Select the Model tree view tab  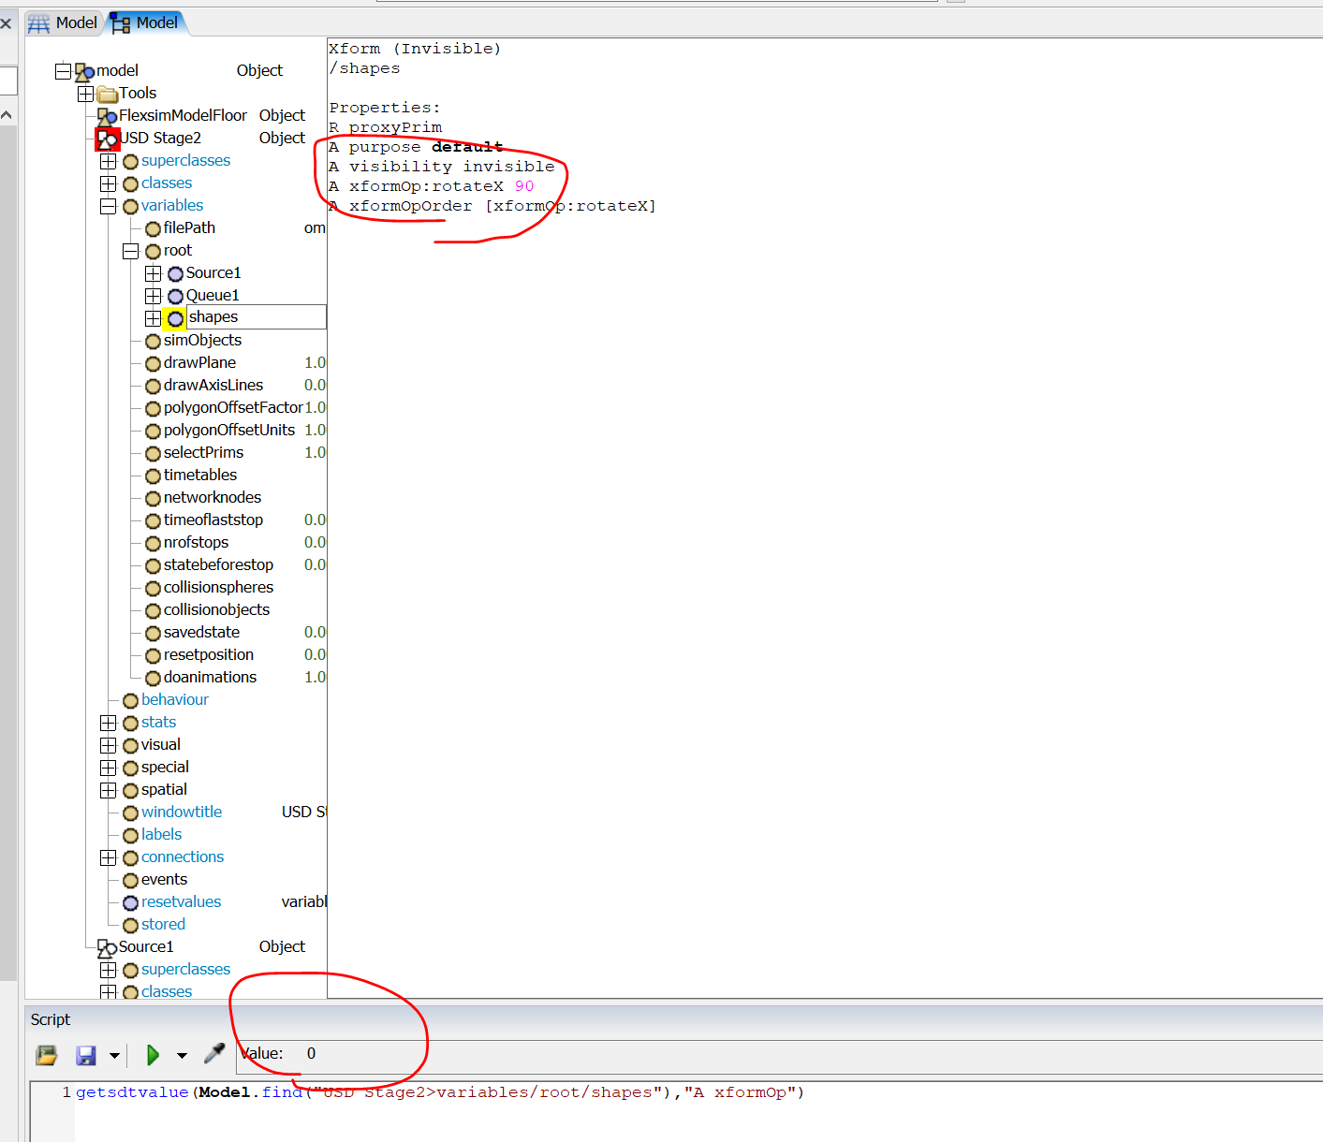tap(146, 22)
